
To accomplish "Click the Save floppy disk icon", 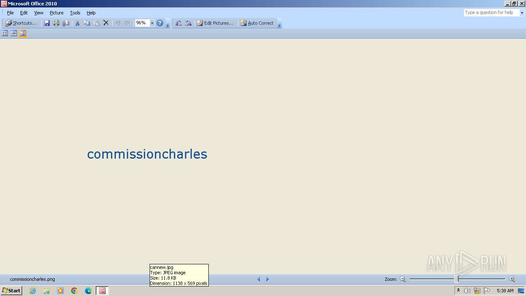I will (47, 23).
